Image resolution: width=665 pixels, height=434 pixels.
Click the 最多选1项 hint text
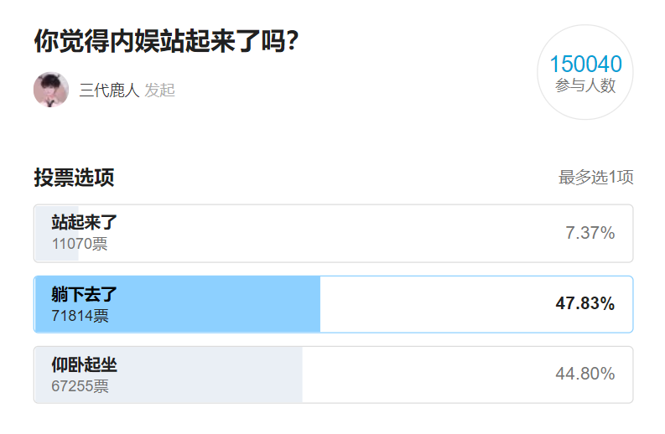click(x=595, y=178)
